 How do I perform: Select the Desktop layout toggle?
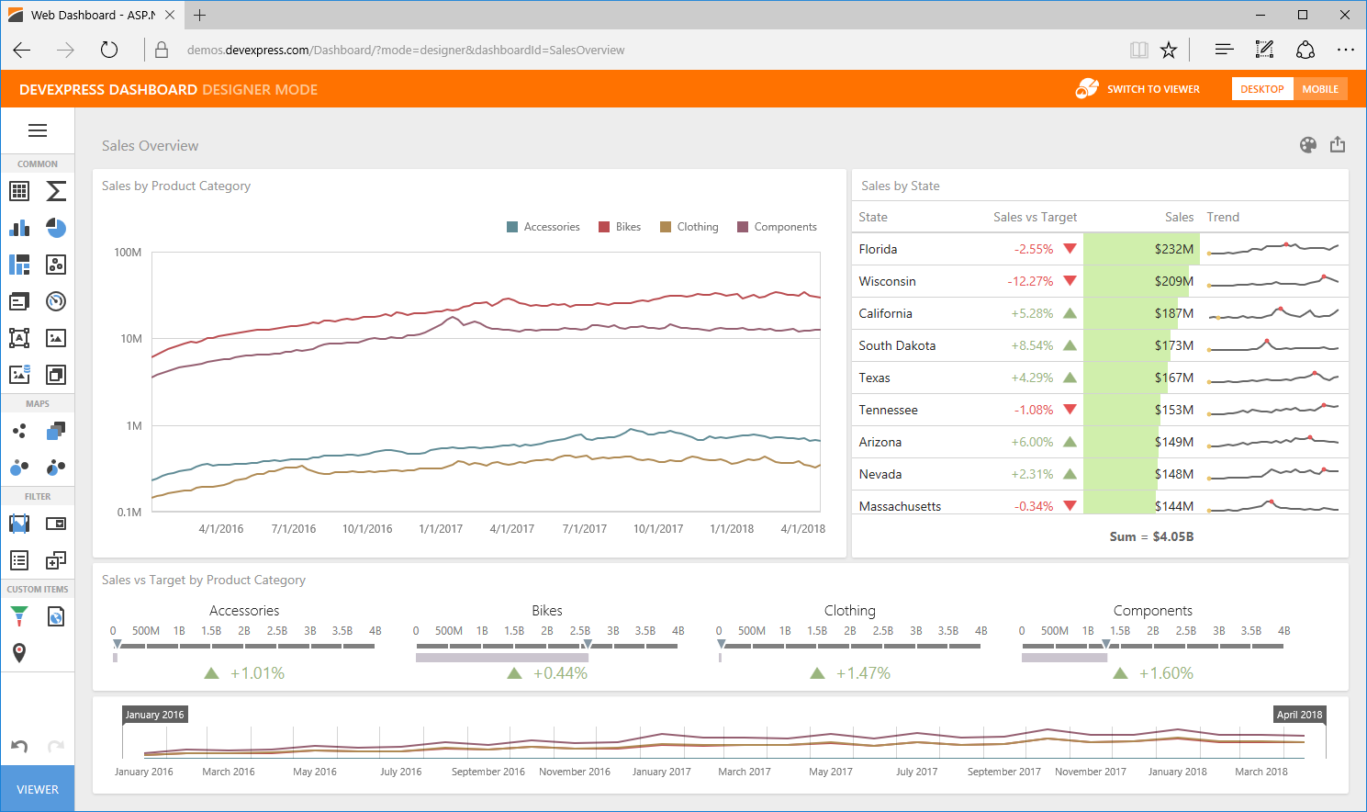coord(1261,89)
